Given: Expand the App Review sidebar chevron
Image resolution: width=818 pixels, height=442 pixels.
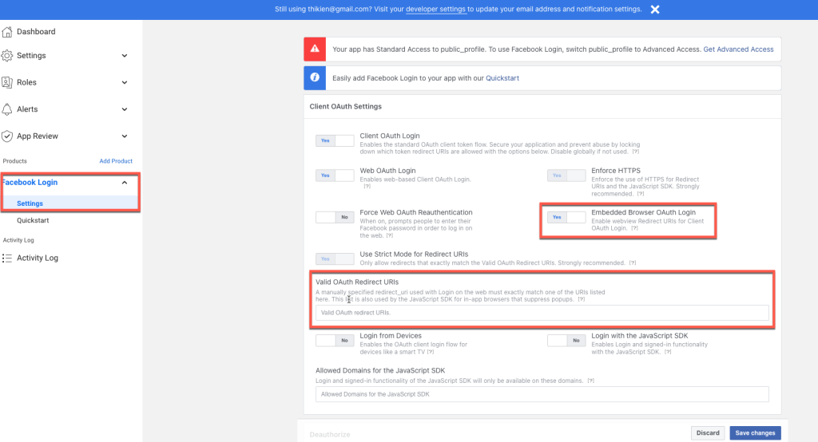Looking at the screenshot, I should (x=124, y=136).
